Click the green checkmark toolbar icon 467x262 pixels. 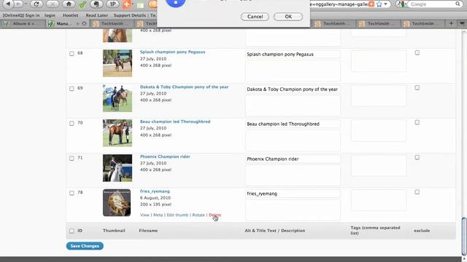coord(82,4)
